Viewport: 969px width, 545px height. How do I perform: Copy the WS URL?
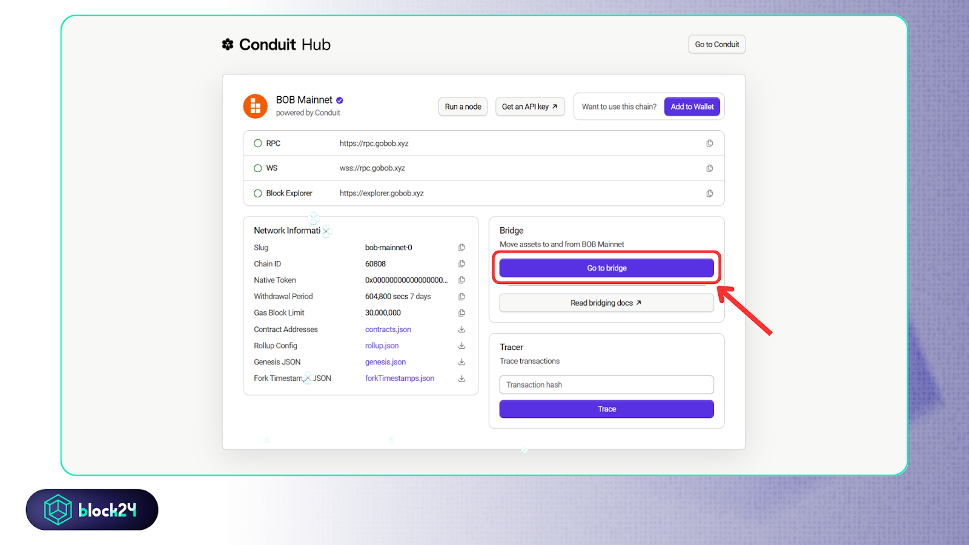point(709,168)
